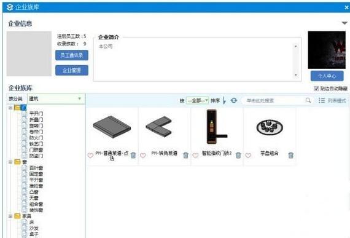Collapse the 窗 tree node
This screenshot has height=238, width=350.
[x=10, y=162]
